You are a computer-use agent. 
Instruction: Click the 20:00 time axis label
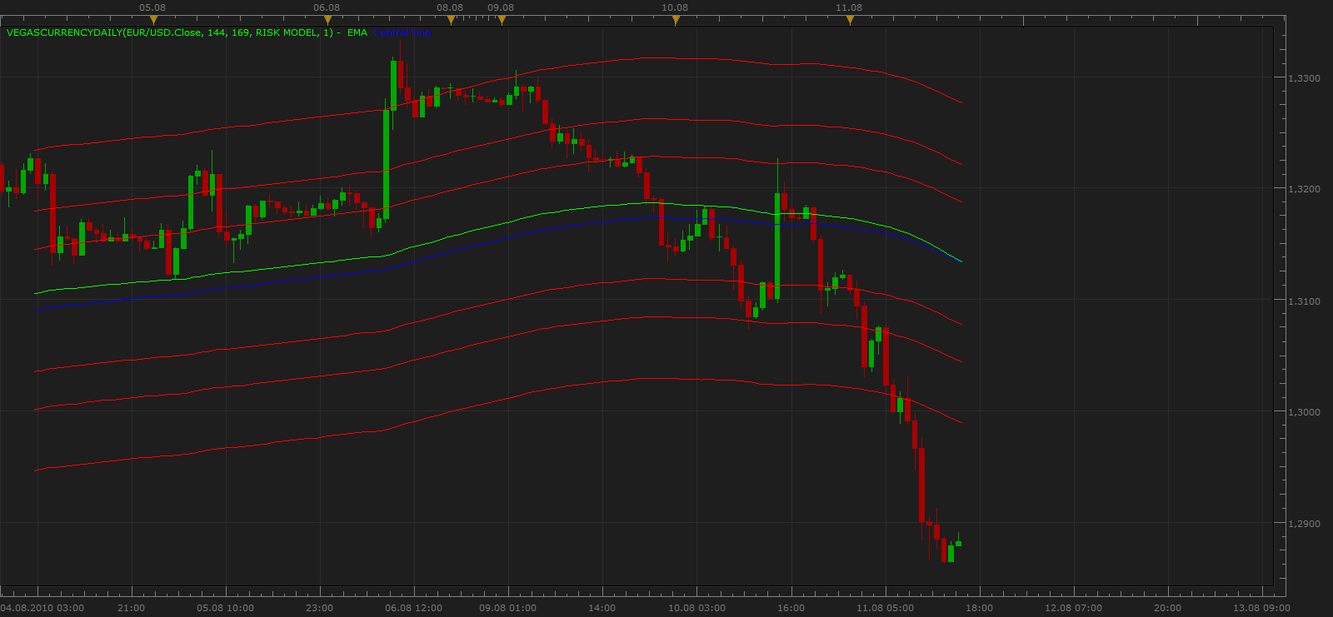(1167, 608)
